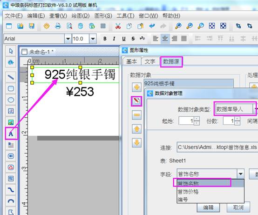Move data object down arrow button
This screenshot has height=215, width=258.
(136, 142)
